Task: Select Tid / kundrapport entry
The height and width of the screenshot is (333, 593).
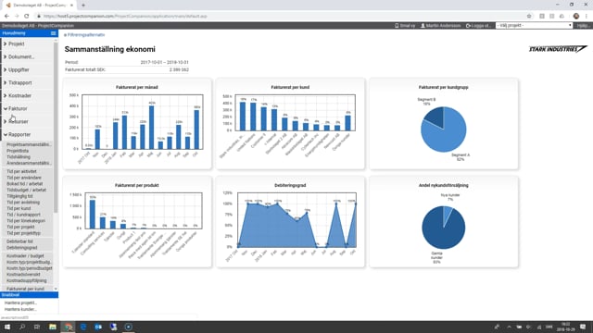Action: pyautogui.click(x=23, y=215)
